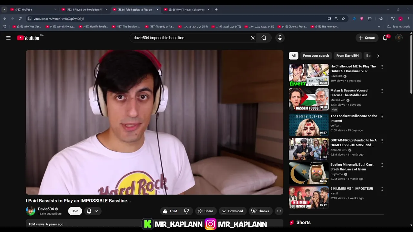Start voice search with microphone icon
413x232 pixels.
[280, 38]
